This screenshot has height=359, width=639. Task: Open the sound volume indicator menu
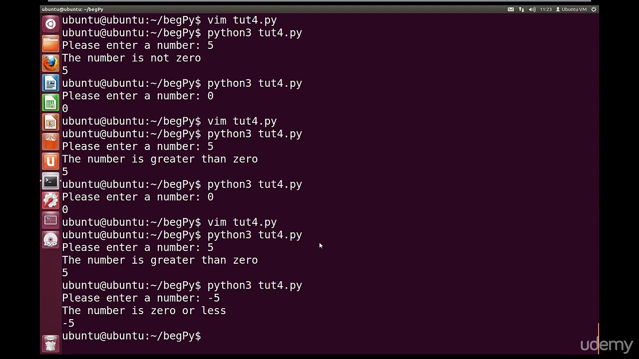[x=532, y=9]
